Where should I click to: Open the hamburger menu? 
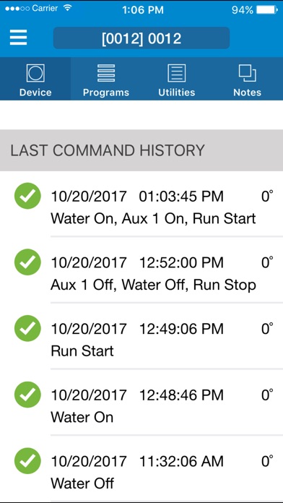18,38
